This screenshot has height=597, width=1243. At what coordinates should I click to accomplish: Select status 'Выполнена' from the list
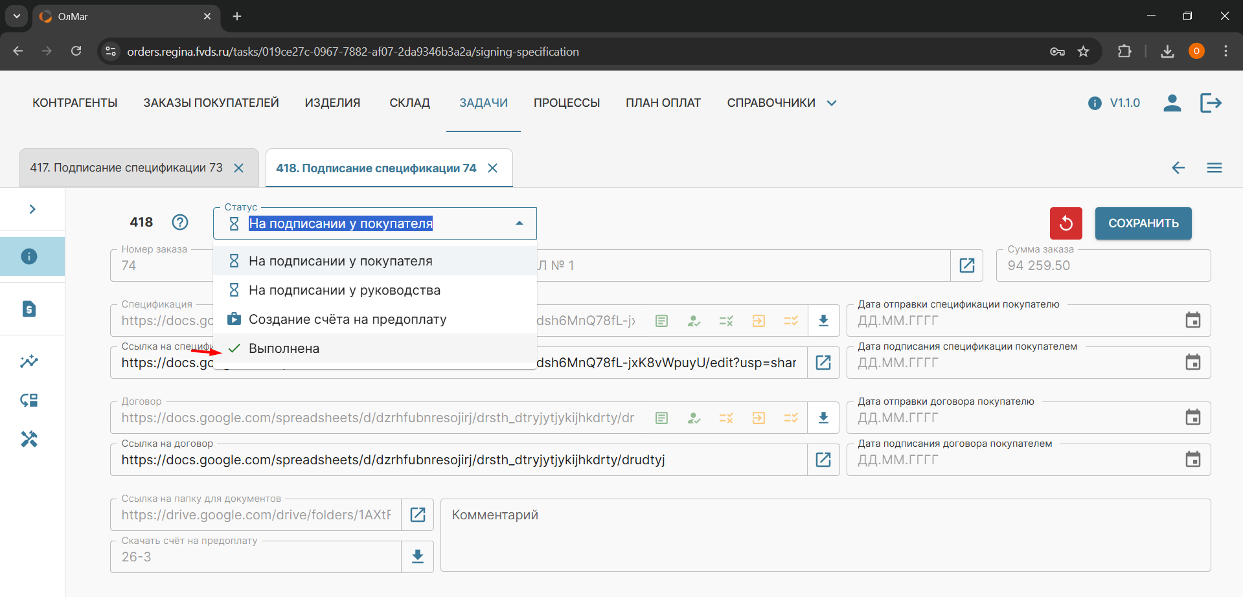coord(284,348)
